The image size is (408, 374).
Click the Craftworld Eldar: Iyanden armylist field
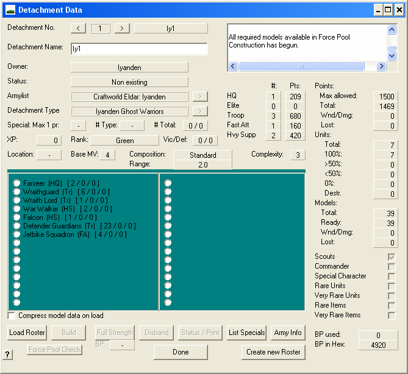click(x=129, y=97)
